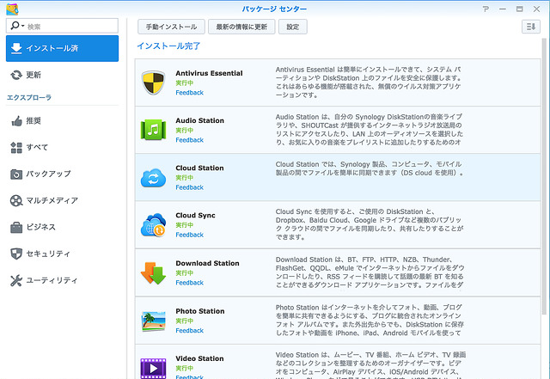Open the Cloud Station package title

click(x=199, y=168)
